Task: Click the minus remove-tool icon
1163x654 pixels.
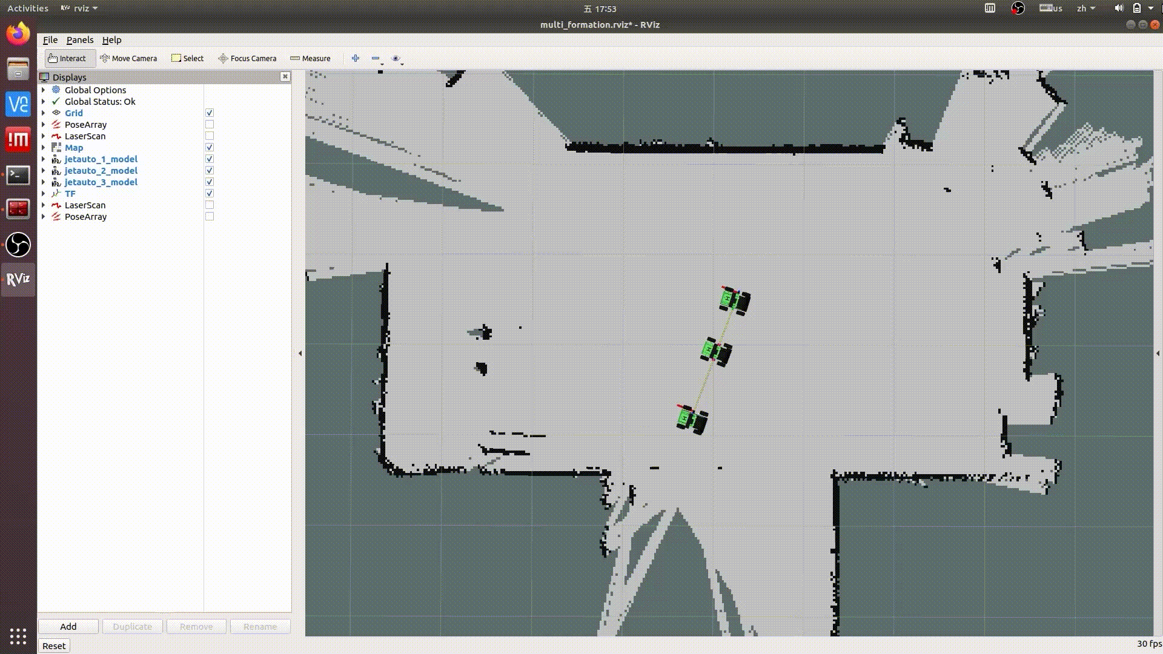Action: (x=376, y=58)
